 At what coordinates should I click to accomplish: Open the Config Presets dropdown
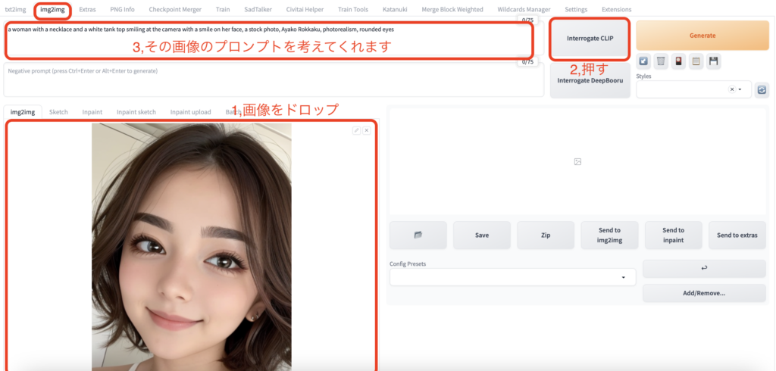point(623,278)
